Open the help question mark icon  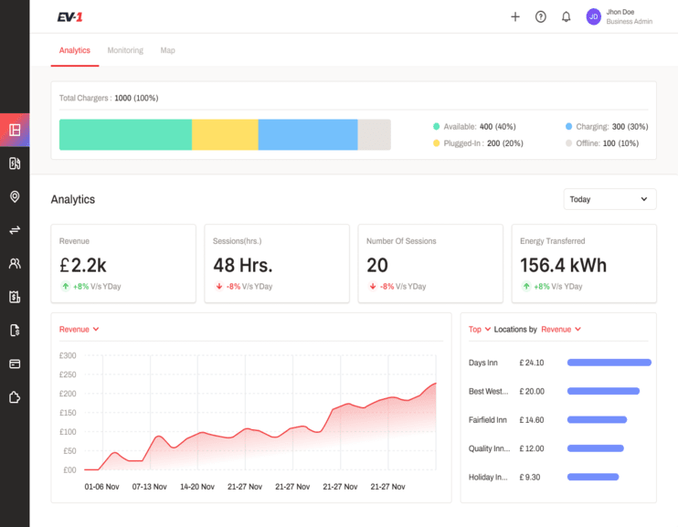(541, 16)
